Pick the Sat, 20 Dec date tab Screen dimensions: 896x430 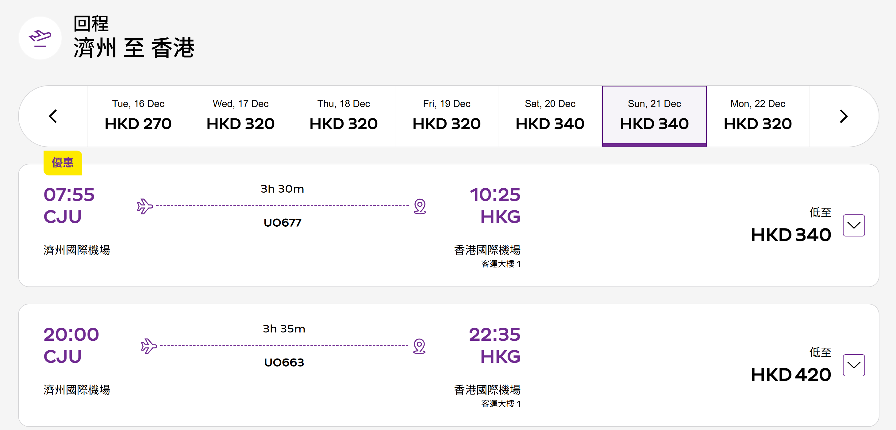550,116
